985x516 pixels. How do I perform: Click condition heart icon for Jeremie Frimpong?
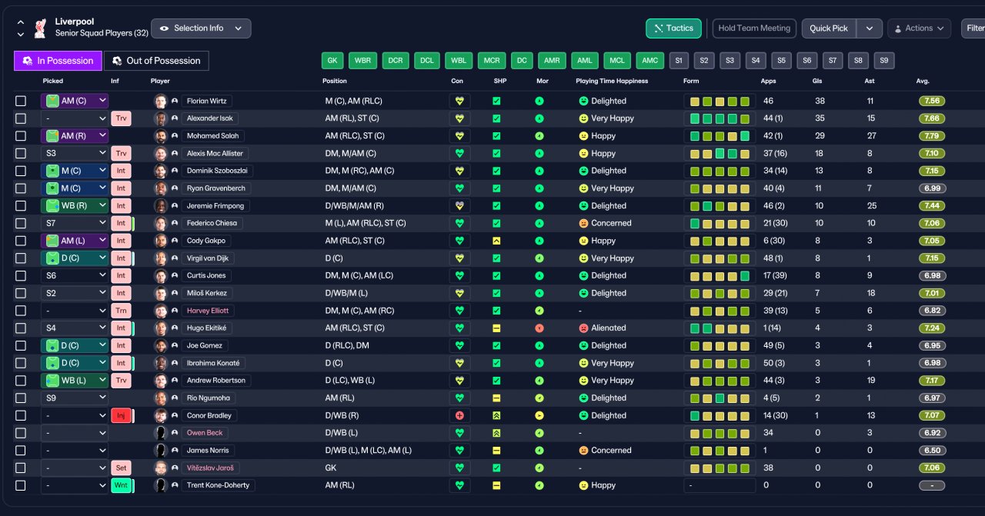[460, 206]
